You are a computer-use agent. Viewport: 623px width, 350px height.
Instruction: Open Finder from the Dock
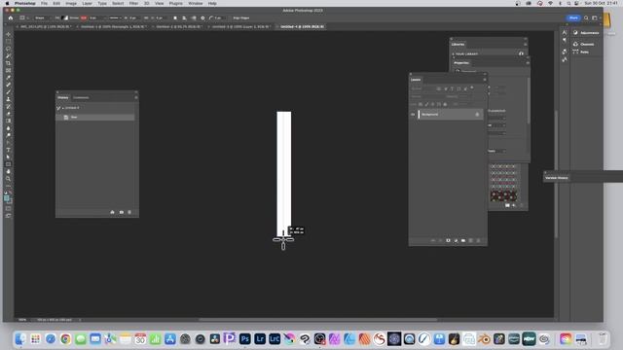click(20, 339)
